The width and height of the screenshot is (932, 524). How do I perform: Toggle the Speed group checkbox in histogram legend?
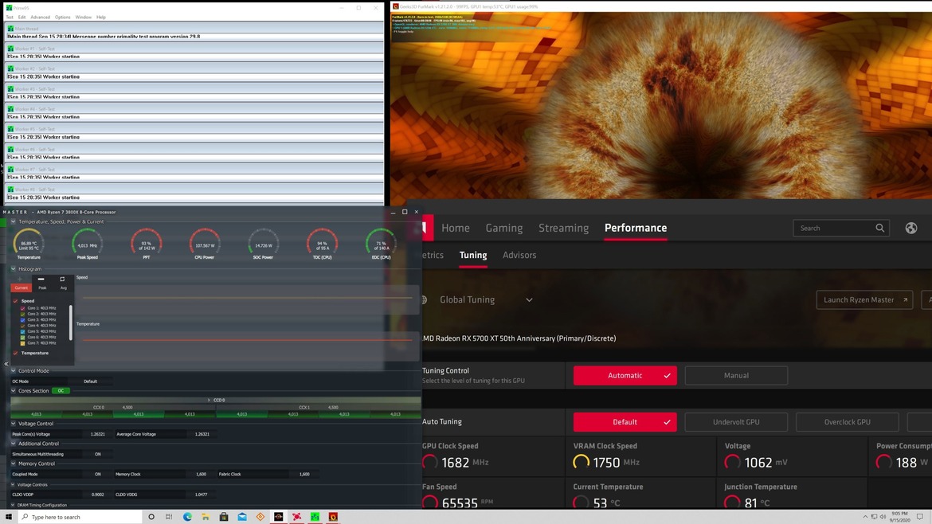pos(15,301)
